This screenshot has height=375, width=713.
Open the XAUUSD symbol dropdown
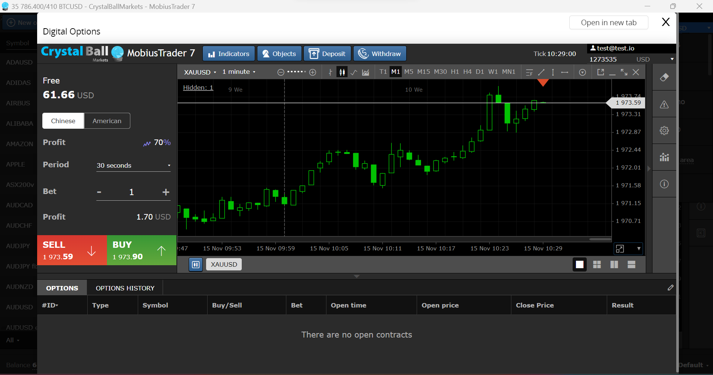[x=200, y=72]
